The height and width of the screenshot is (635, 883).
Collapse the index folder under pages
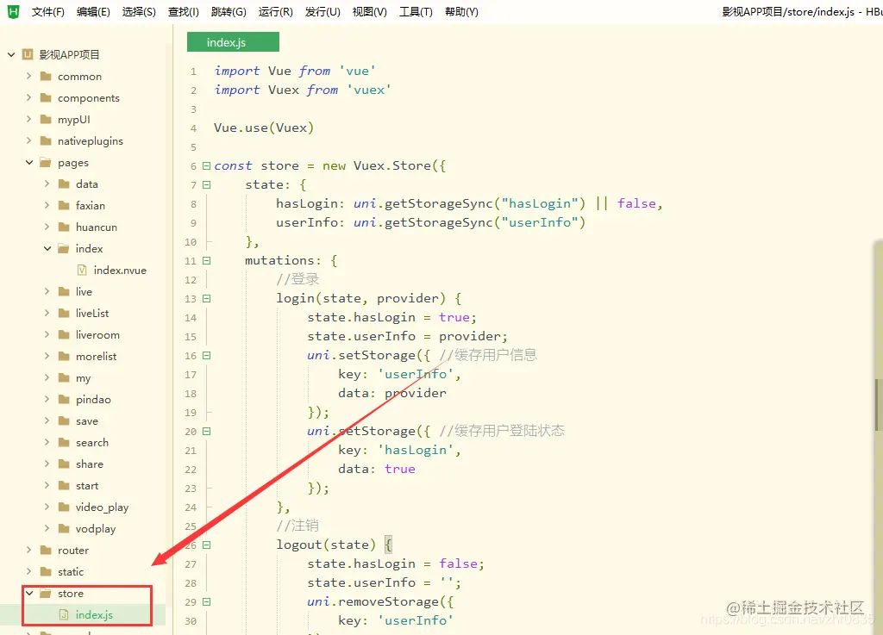pyautogui.click(x=47, y=249)
